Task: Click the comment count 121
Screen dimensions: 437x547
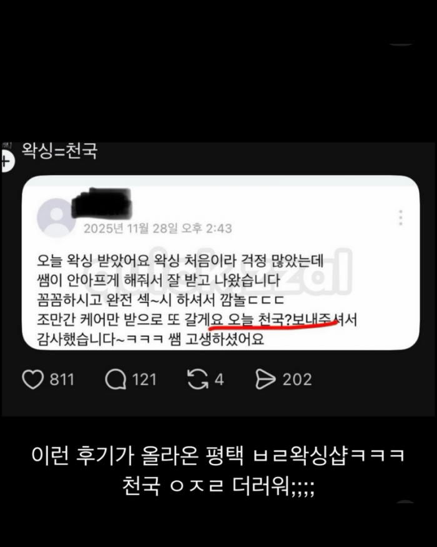Action: point(144,379)
